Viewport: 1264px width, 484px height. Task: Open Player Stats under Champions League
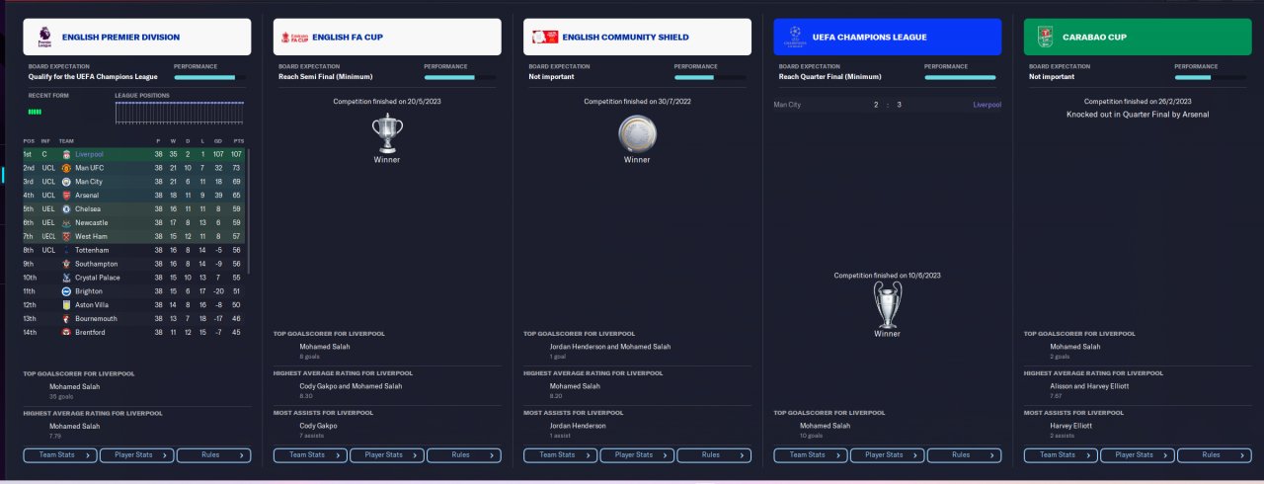tap(888, 455)
